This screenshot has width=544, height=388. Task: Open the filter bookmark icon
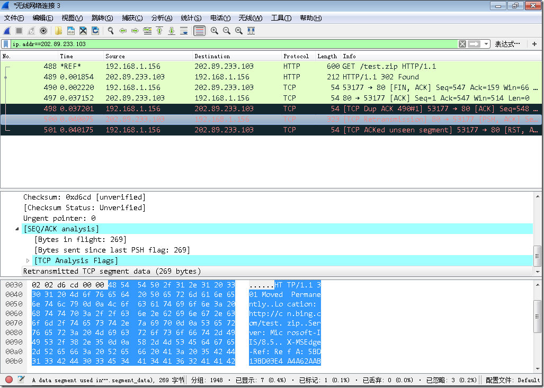(x=6, y=44)
